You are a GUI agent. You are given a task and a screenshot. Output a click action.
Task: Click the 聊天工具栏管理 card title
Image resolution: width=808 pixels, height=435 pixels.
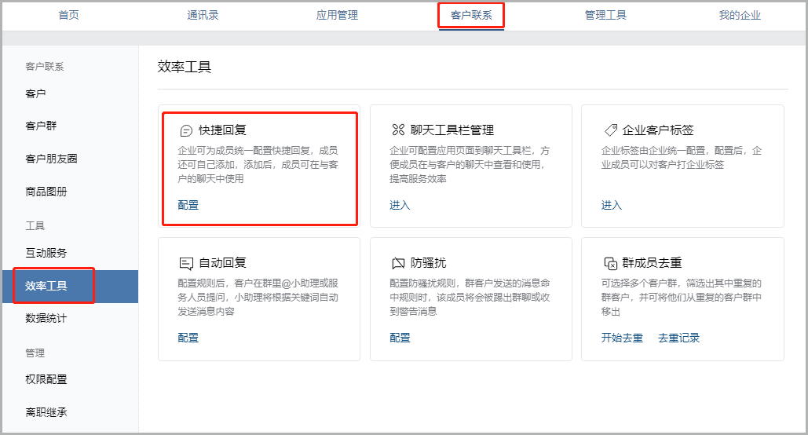[x=452, y=130]
